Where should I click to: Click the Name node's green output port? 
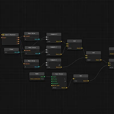(x=44, y=77)
